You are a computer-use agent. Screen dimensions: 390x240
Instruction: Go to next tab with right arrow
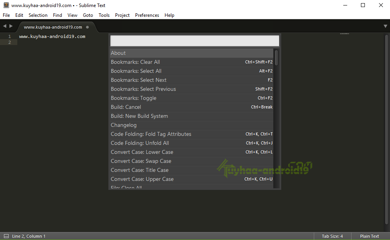point(11,26)
